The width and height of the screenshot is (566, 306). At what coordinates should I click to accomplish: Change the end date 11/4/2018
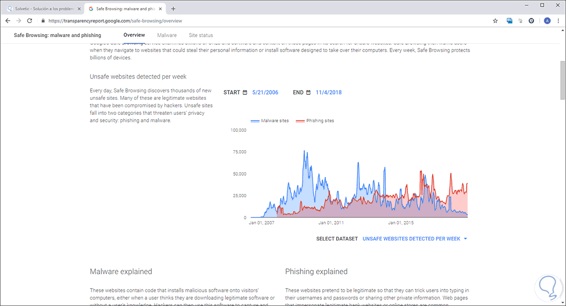(329, 93)
